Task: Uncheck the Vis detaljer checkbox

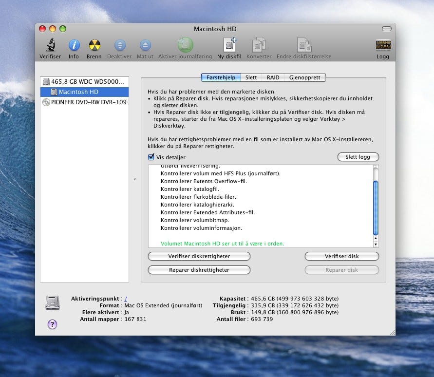Action: click(x=151, y=157)
